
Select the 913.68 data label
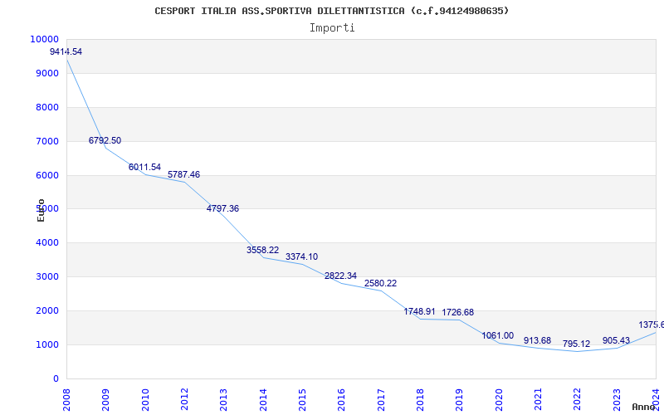click(x=537, y=340)
